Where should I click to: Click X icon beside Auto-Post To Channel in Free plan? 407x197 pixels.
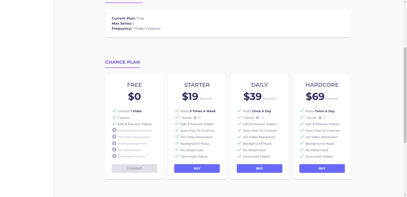[x=114, y=130]
